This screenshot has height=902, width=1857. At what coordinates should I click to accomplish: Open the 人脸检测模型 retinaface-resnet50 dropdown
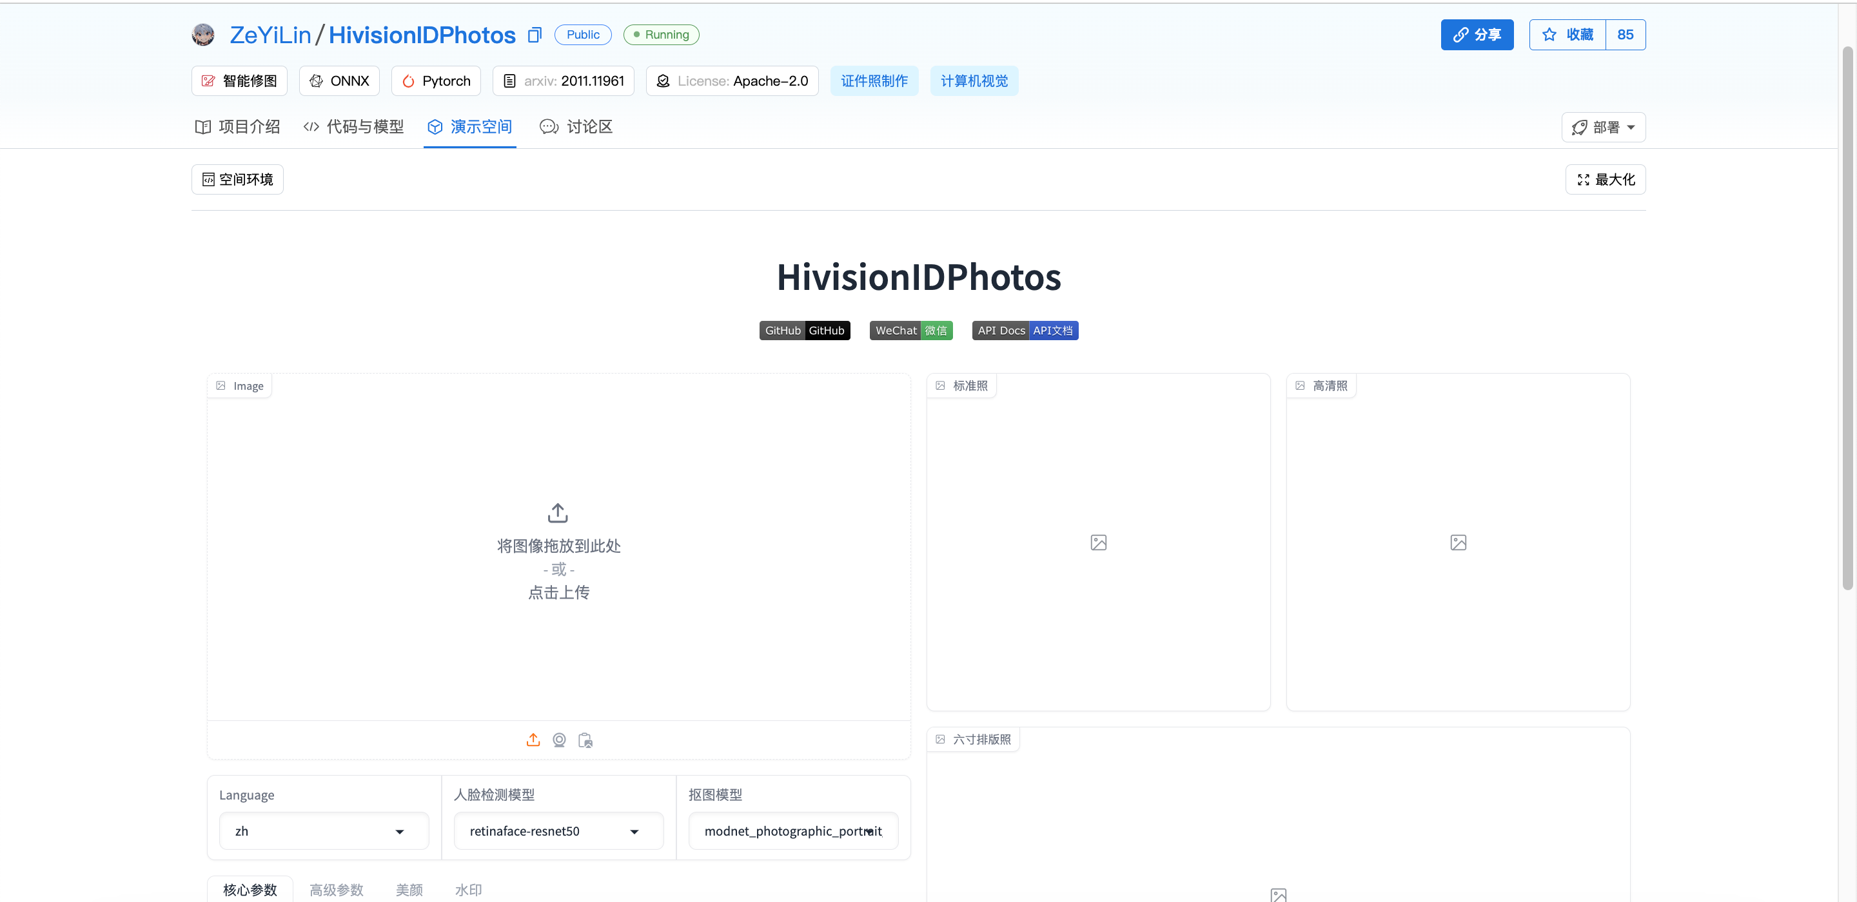[x=558, y=830]
